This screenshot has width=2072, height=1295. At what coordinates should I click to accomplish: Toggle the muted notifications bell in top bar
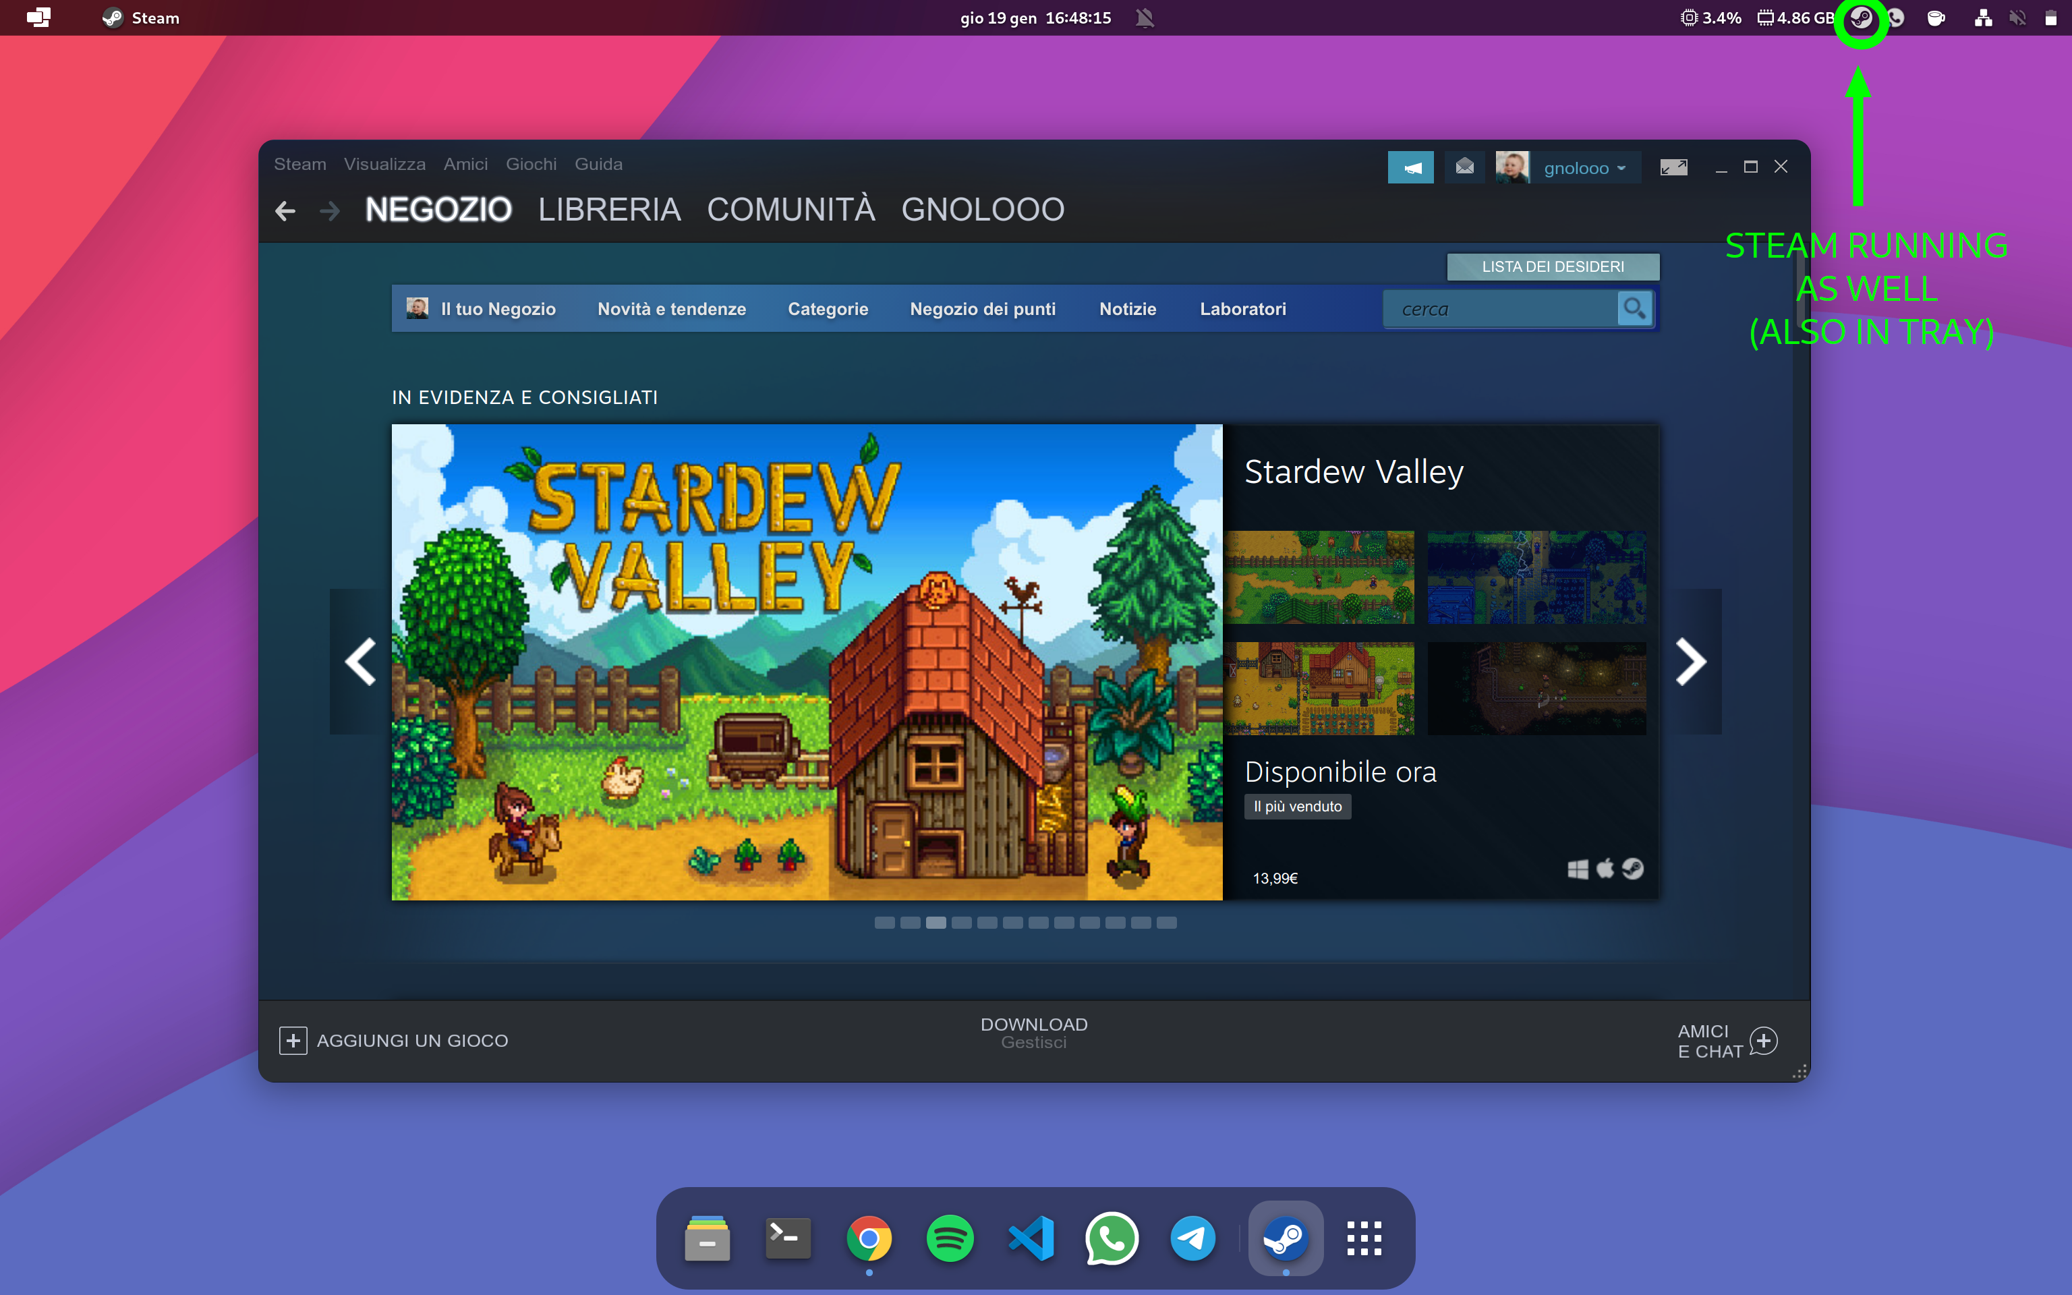(x=1145, y=18)
